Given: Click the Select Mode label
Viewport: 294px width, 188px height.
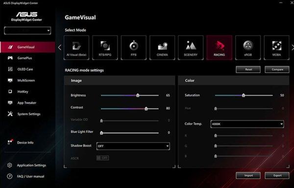Looking at the screenshot, I should (75, 30).
